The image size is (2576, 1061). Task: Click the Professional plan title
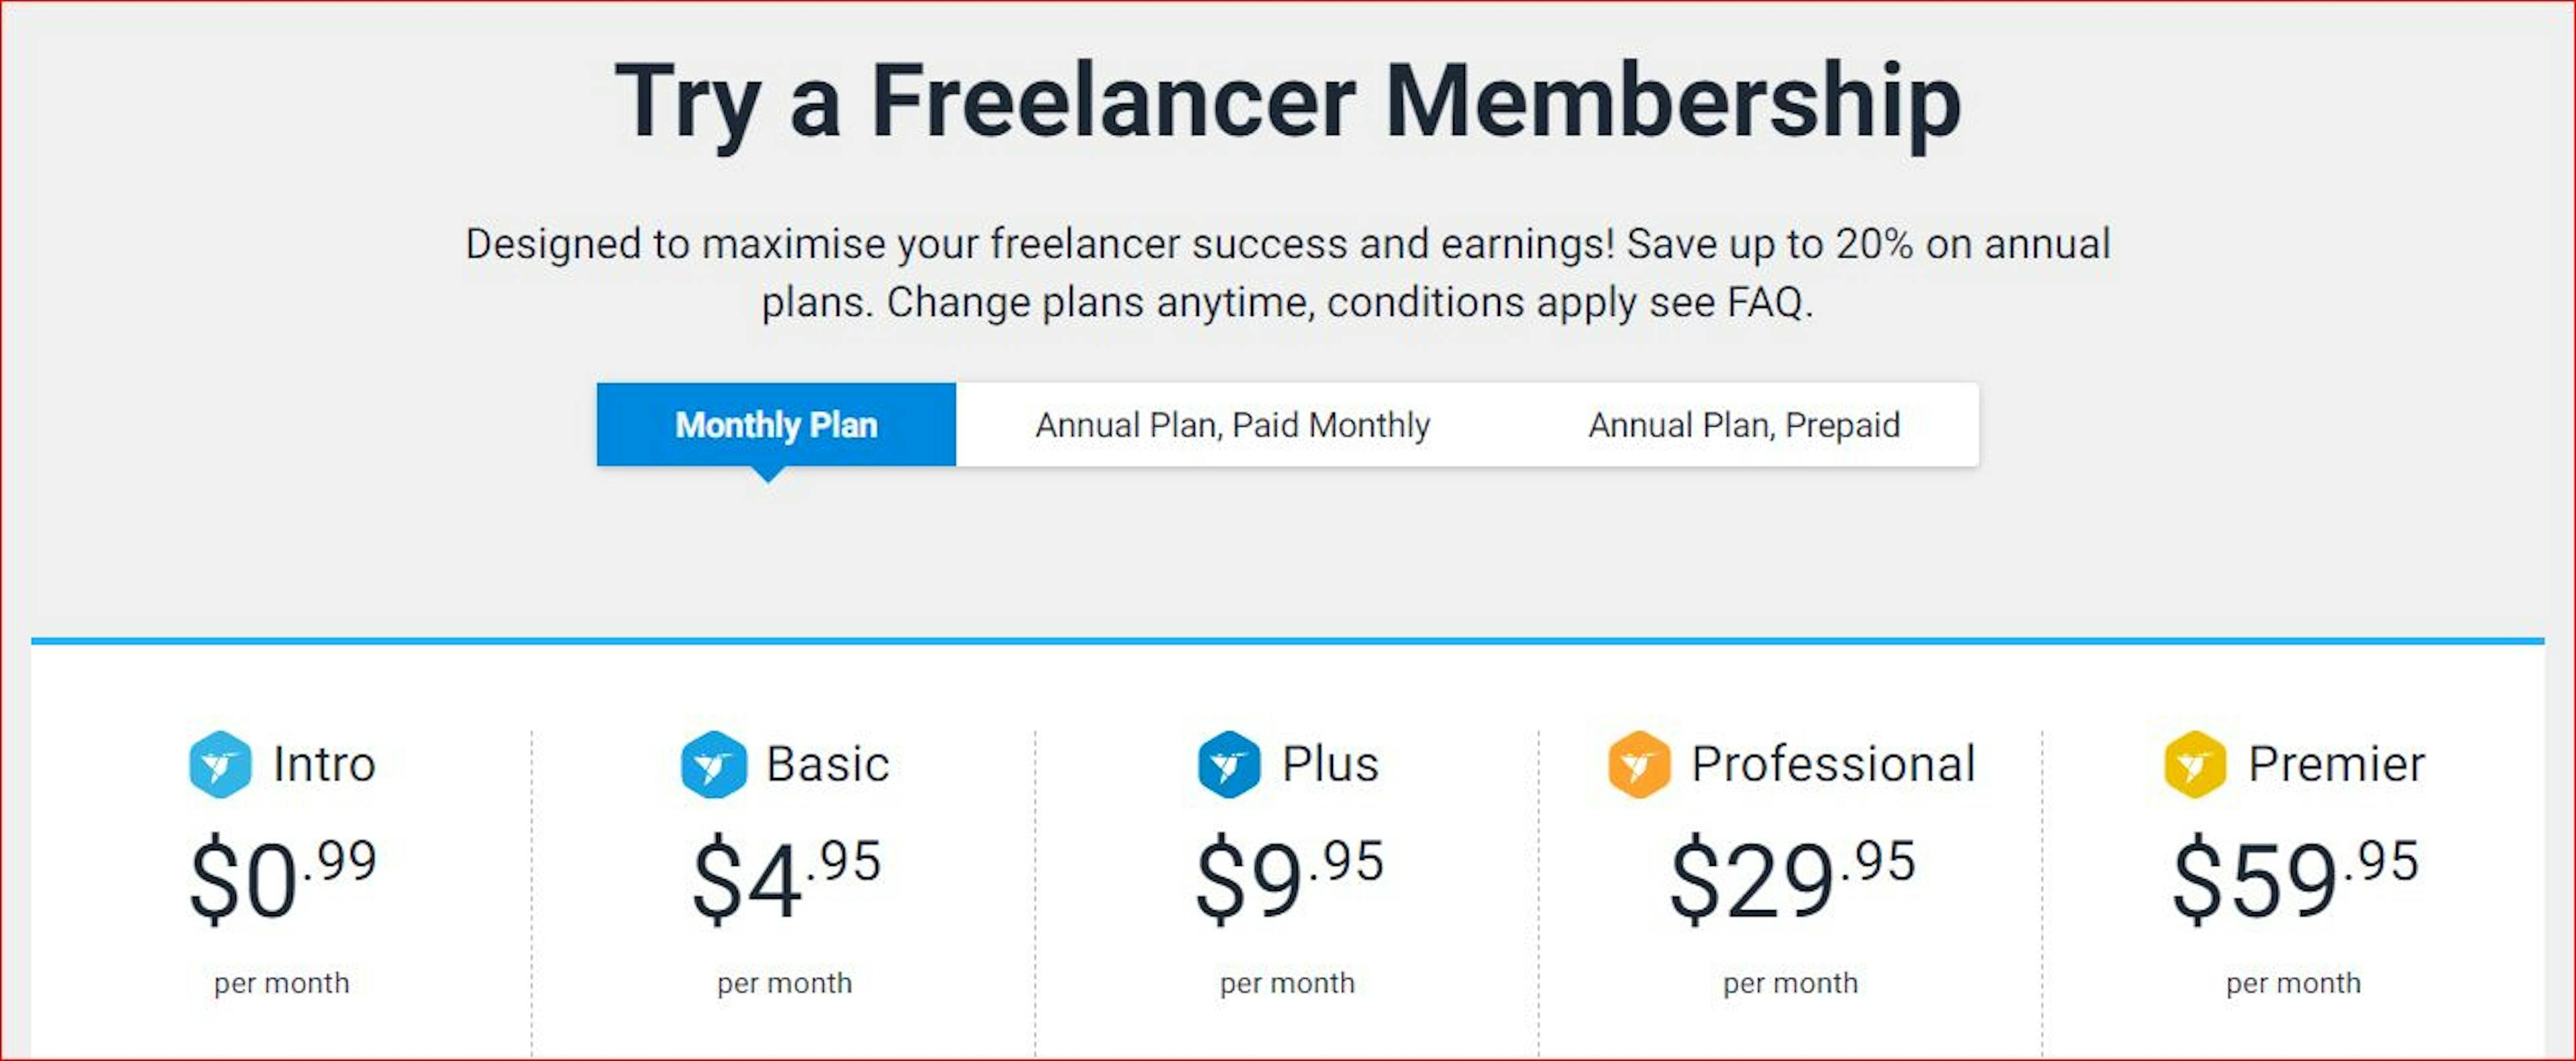1833,765
